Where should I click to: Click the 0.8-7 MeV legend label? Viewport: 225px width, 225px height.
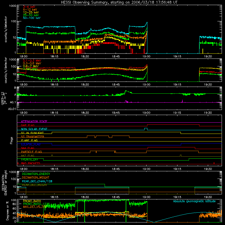[31, 66]
